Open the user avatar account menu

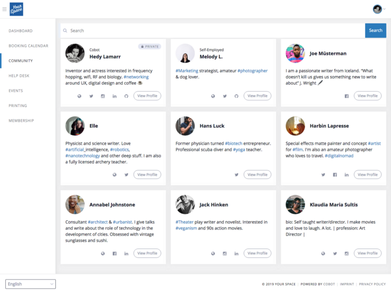[x=379, y=9]
